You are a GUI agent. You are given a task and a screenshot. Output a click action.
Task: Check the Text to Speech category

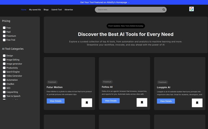point(4,96)
